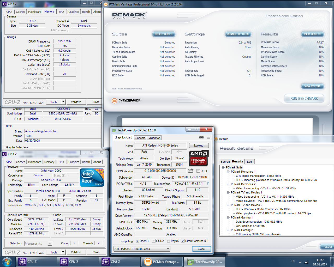
Task: Collapse the PCMark Memories 1 node
Action: [x=228, y=172]
